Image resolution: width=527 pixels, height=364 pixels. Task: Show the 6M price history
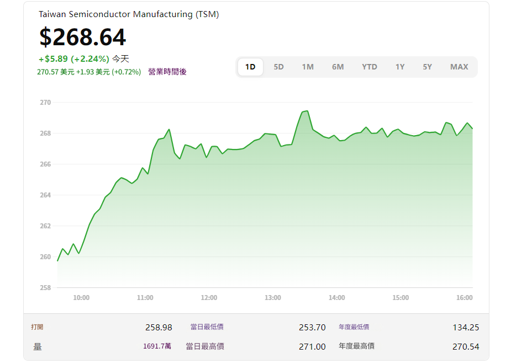(338, 67)
